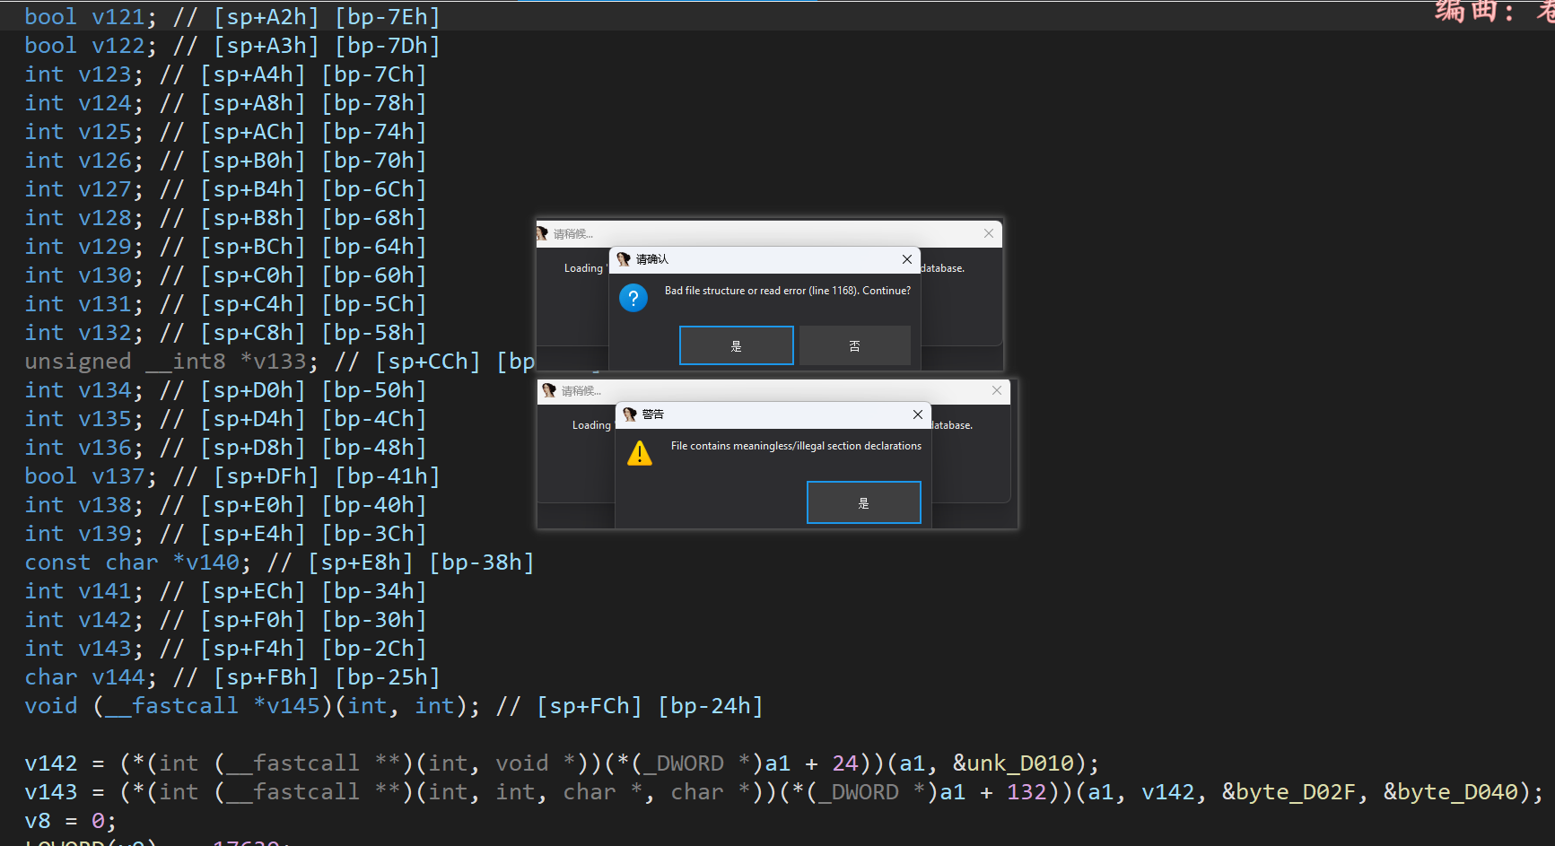Confirm the 警告 warning with 是
This screenshot has height=846, width=1555.
pos(863,502)
